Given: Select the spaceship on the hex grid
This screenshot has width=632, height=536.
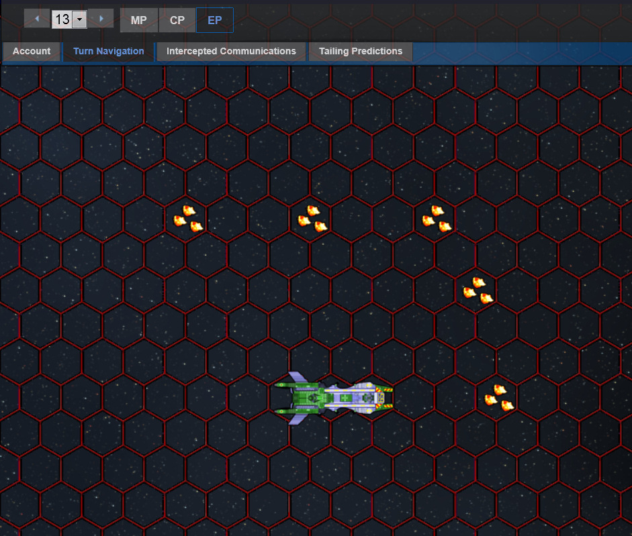Looking at the screenshot, I should (334, 398).
